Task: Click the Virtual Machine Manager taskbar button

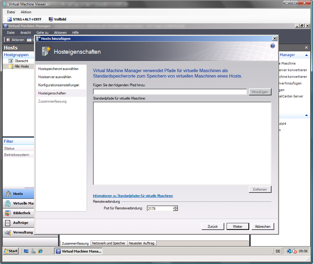Action: pos(79,251)
